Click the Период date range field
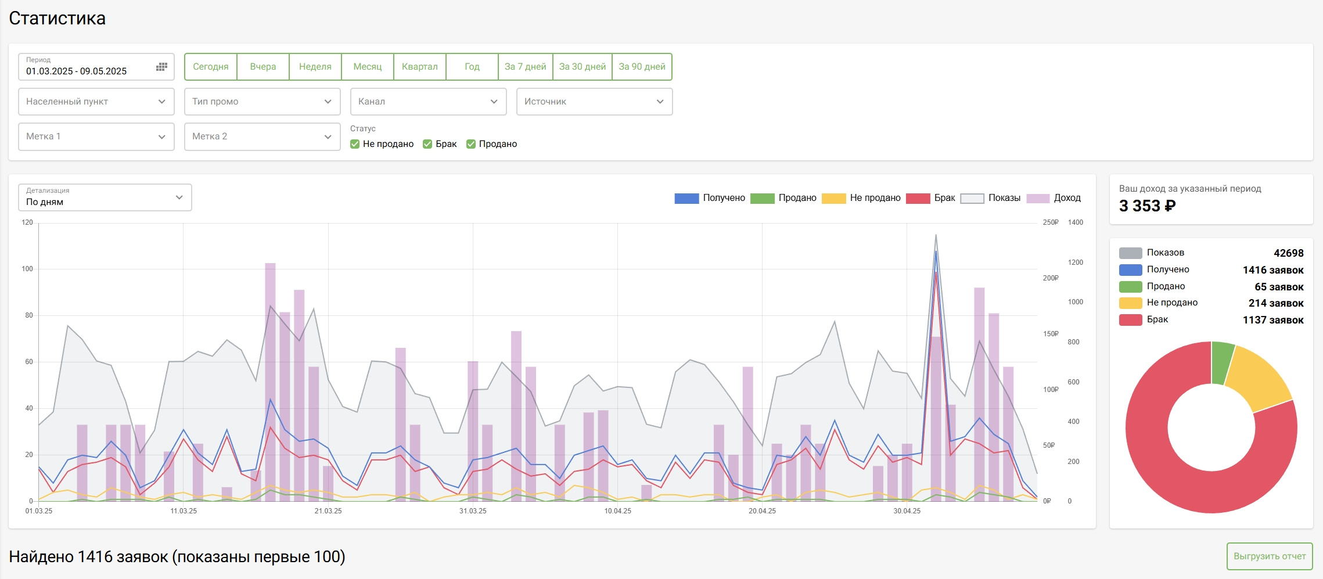 tap(87, 67)
